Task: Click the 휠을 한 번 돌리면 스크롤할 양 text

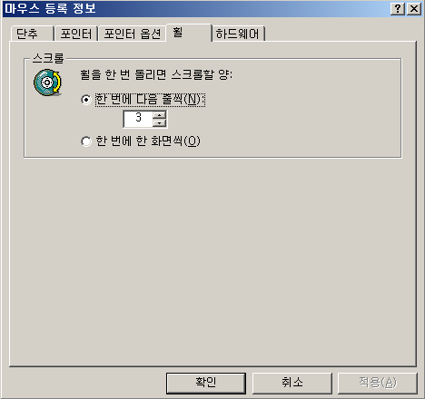Action: point(156,74)
